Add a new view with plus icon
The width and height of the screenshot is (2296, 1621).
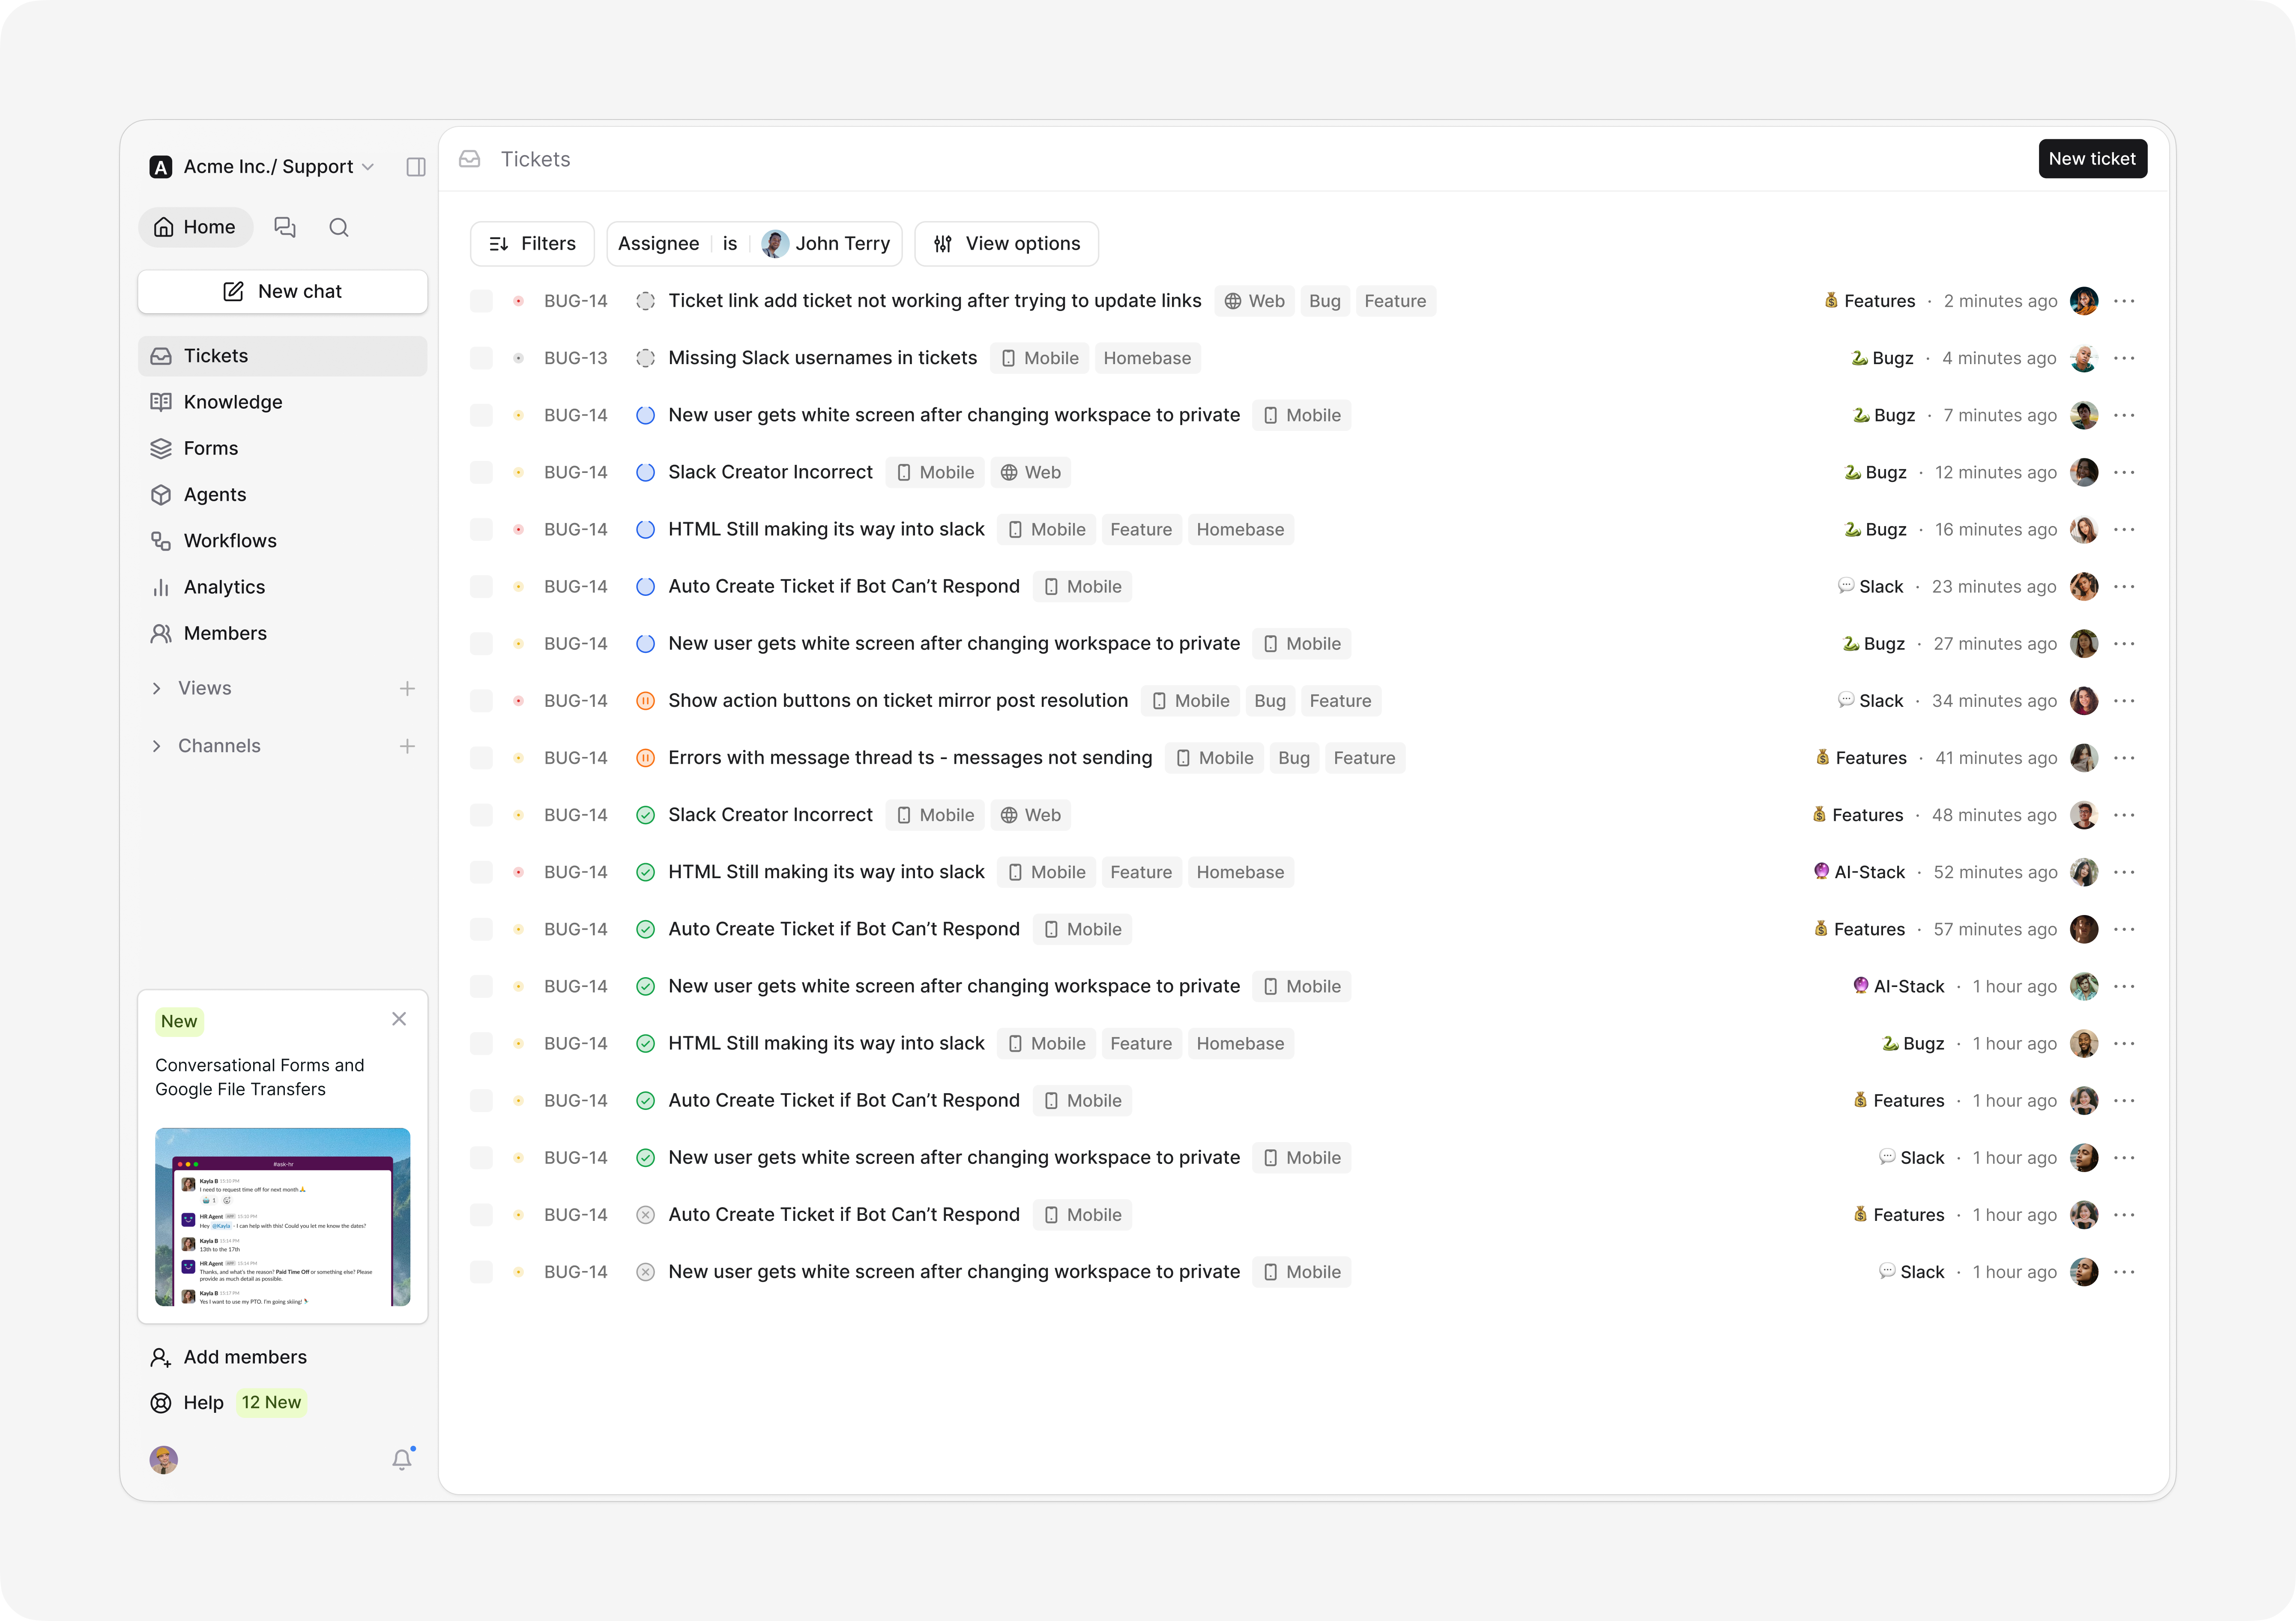407,688
